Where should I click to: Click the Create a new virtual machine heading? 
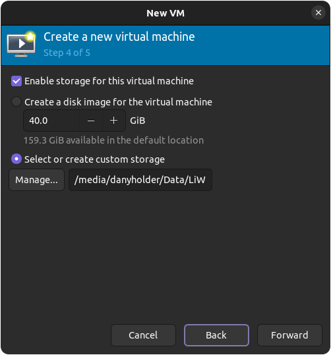pyautogui.click(x=119, y=37)
